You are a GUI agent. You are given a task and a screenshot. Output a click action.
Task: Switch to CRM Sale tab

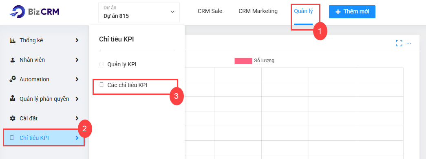coord(210,11)
